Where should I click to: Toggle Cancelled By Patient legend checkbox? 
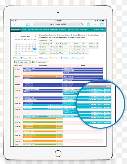(x=87, y=35)
